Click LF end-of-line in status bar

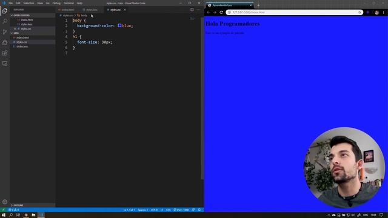coord(162,210)
